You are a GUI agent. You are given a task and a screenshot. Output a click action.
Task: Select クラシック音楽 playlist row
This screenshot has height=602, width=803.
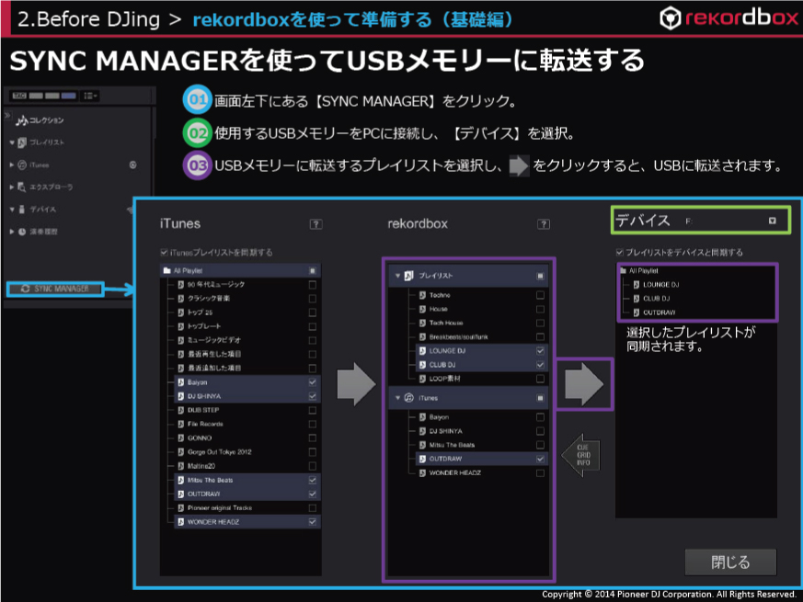pyautogui.click(x=249, y=299)
